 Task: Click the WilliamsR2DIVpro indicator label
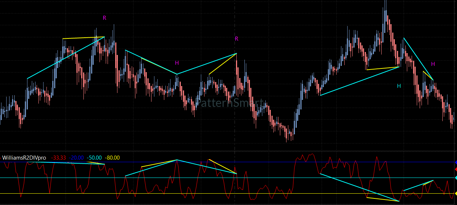[x=24, y=157]
